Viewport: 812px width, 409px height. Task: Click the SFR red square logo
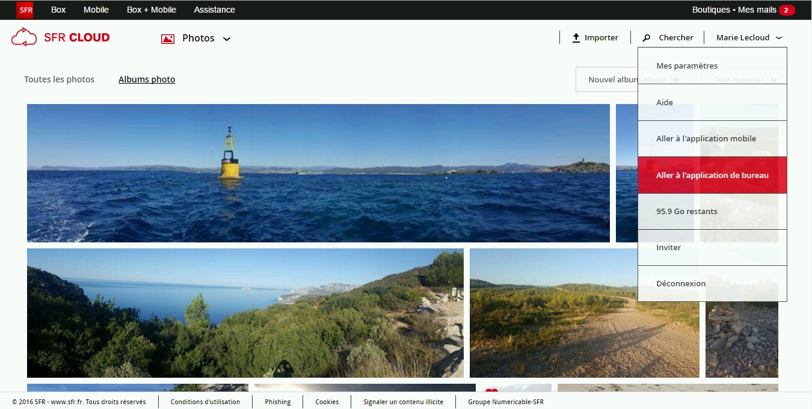[x=25, y=10]
